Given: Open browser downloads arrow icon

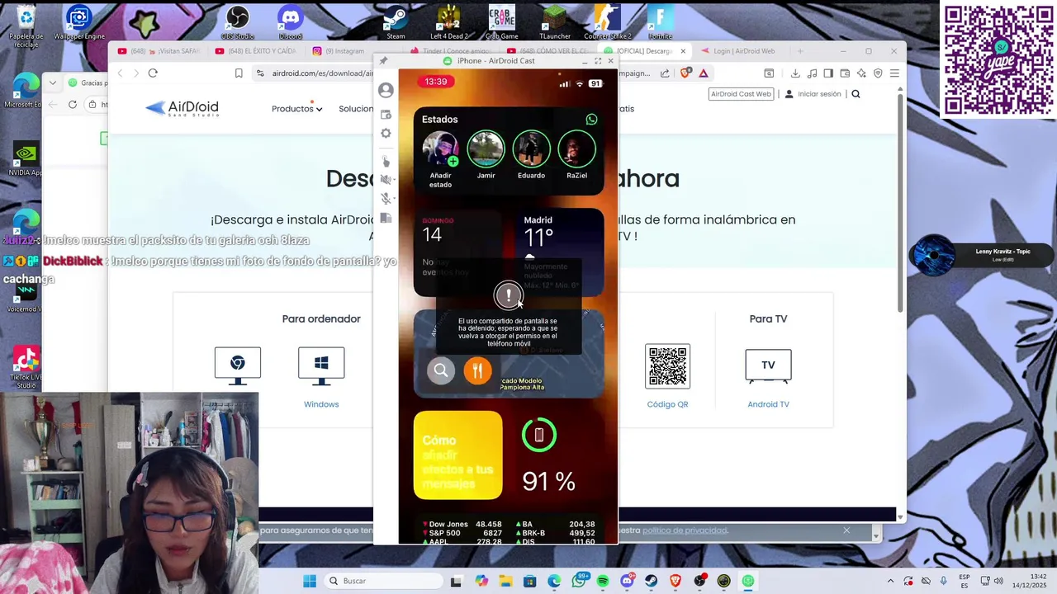Looking at the screenshot, I should coord(795,73).
